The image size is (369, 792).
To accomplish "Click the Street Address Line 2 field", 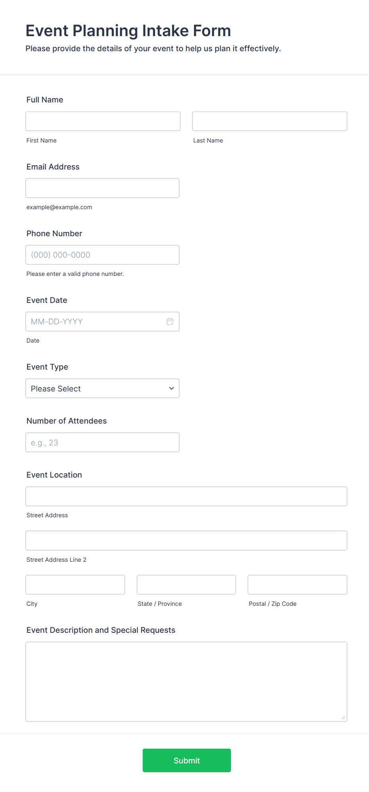I will click(x=186, y=540).
